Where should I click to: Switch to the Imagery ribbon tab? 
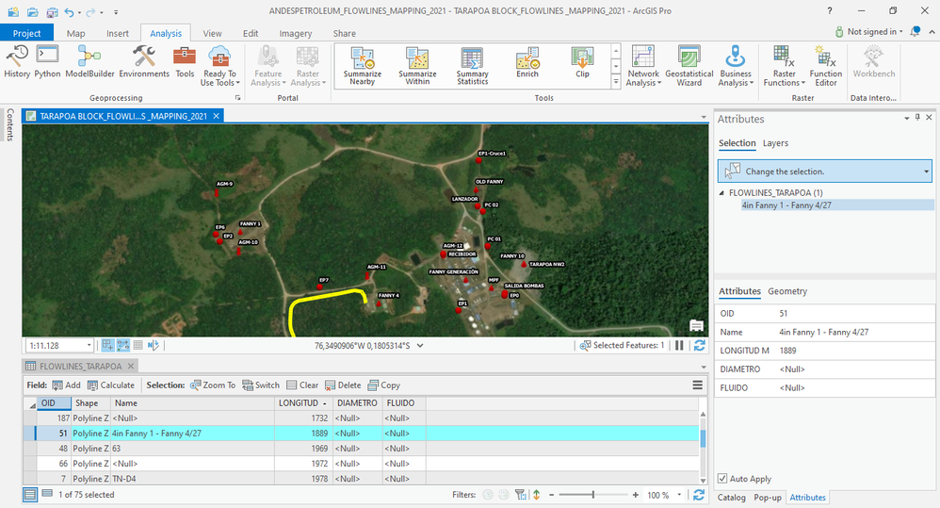[296, 33]
